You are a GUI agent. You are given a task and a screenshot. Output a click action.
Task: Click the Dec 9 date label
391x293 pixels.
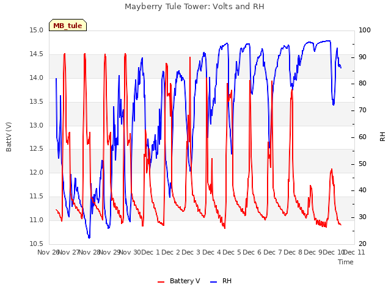[x=313, y=252]
